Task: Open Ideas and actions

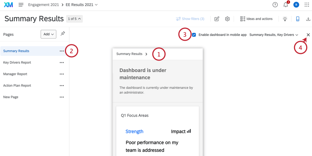Action: (x=256, y=19)
